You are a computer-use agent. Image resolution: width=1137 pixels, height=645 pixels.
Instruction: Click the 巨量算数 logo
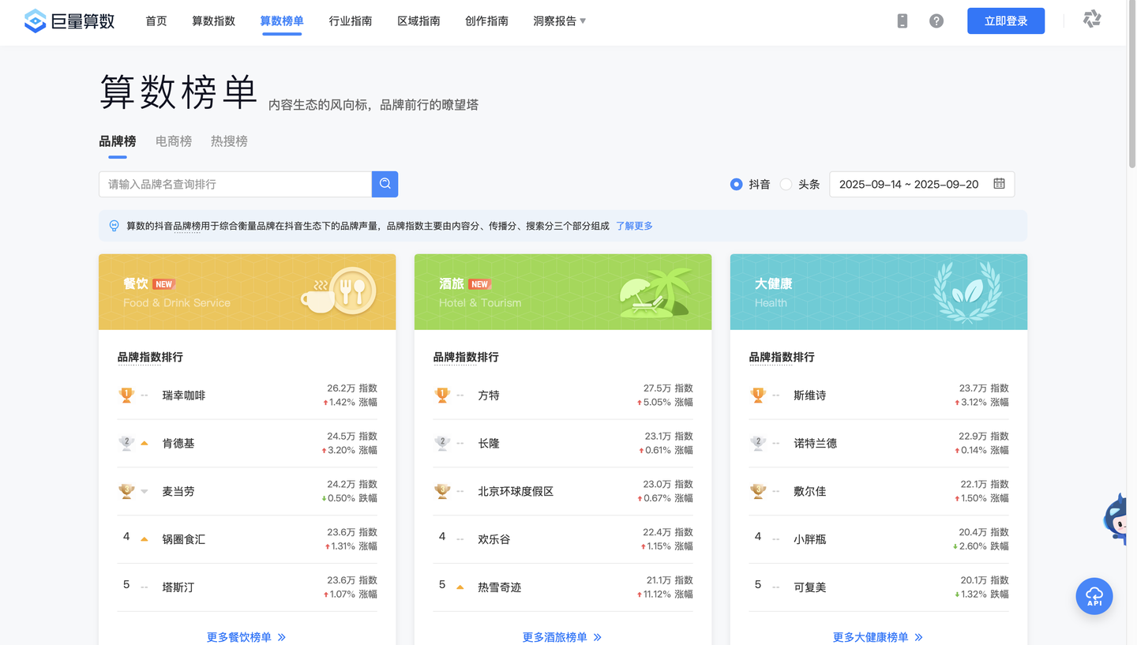point(69,21)
